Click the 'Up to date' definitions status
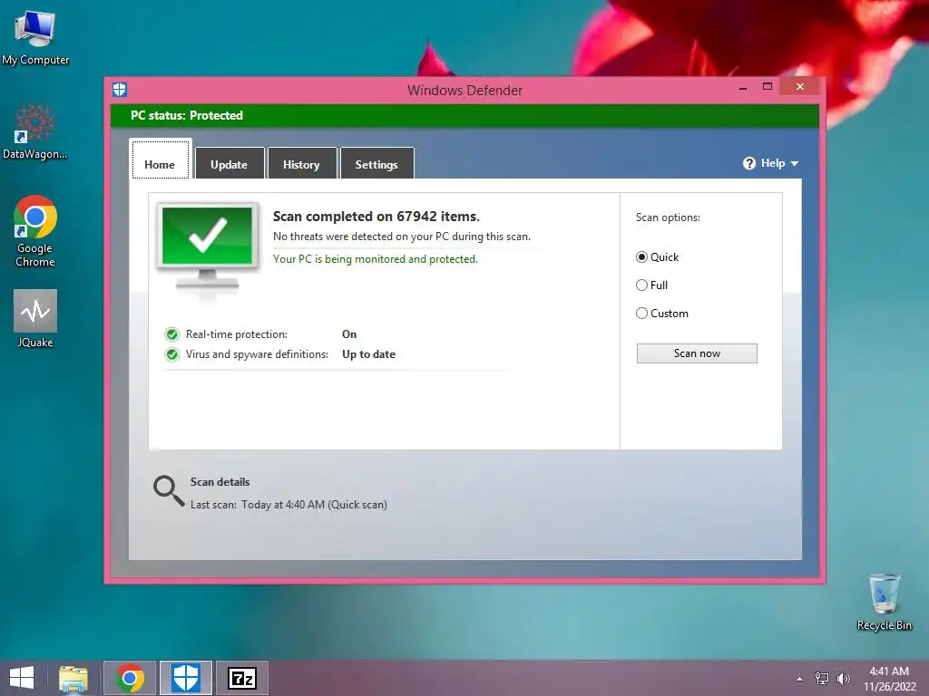Viewport: 929px width, 696px height. pyautogui.click(x=368, y=354)
